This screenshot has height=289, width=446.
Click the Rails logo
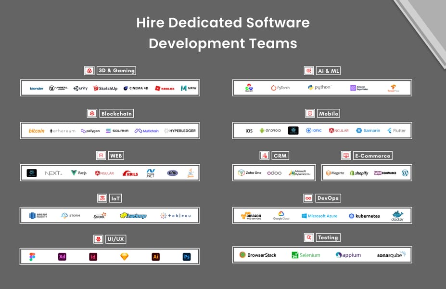point(130,173)
